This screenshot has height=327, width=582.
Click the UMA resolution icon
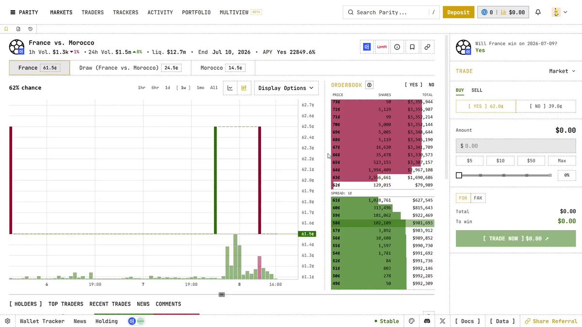point(382,47)
